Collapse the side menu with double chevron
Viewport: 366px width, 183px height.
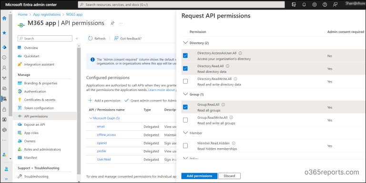(x=77, y=39)
